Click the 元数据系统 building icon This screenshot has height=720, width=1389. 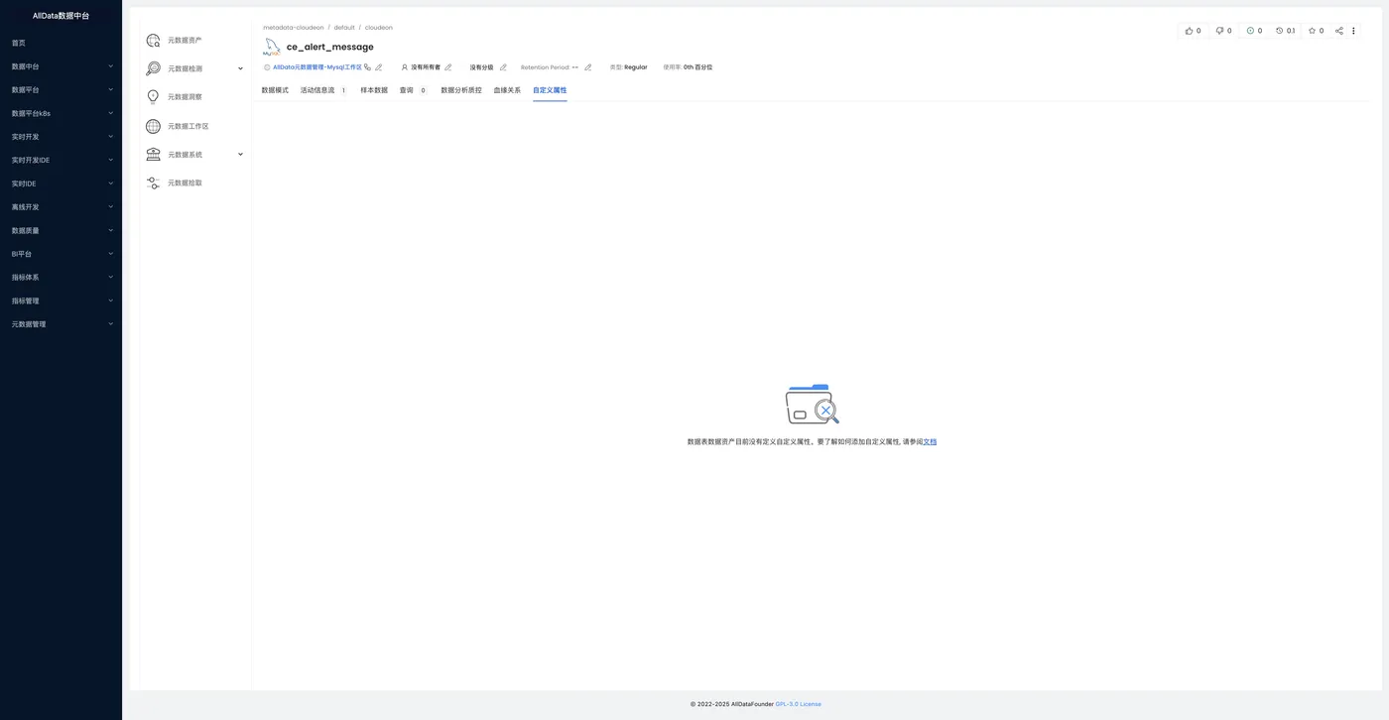pyautogui.click(x=153, y=155)
